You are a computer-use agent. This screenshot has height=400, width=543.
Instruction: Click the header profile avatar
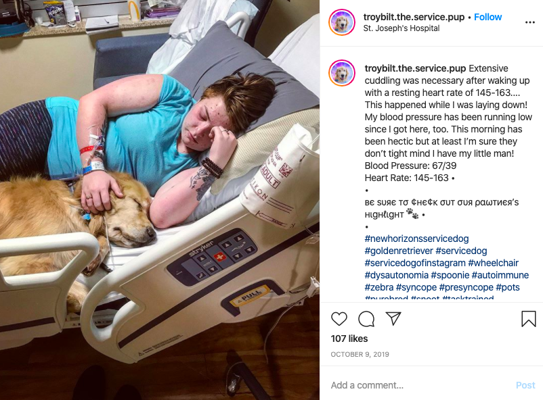[x=342, y=22]
